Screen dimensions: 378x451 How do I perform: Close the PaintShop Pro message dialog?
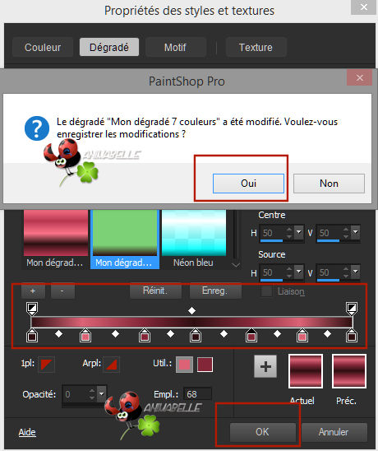coord(360,77)
